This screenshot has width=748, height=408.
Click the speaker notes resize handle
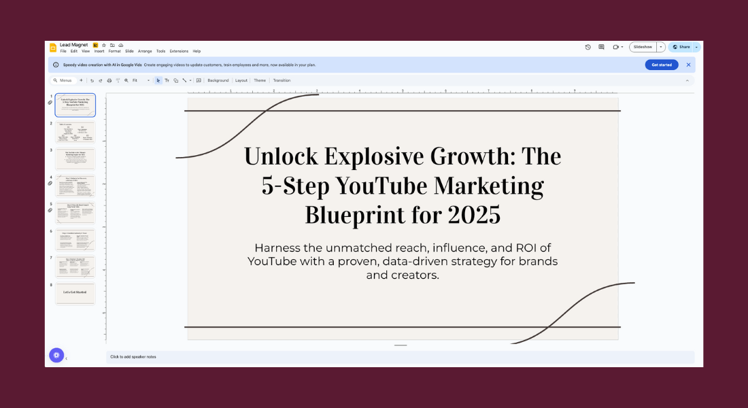(401, 345)
